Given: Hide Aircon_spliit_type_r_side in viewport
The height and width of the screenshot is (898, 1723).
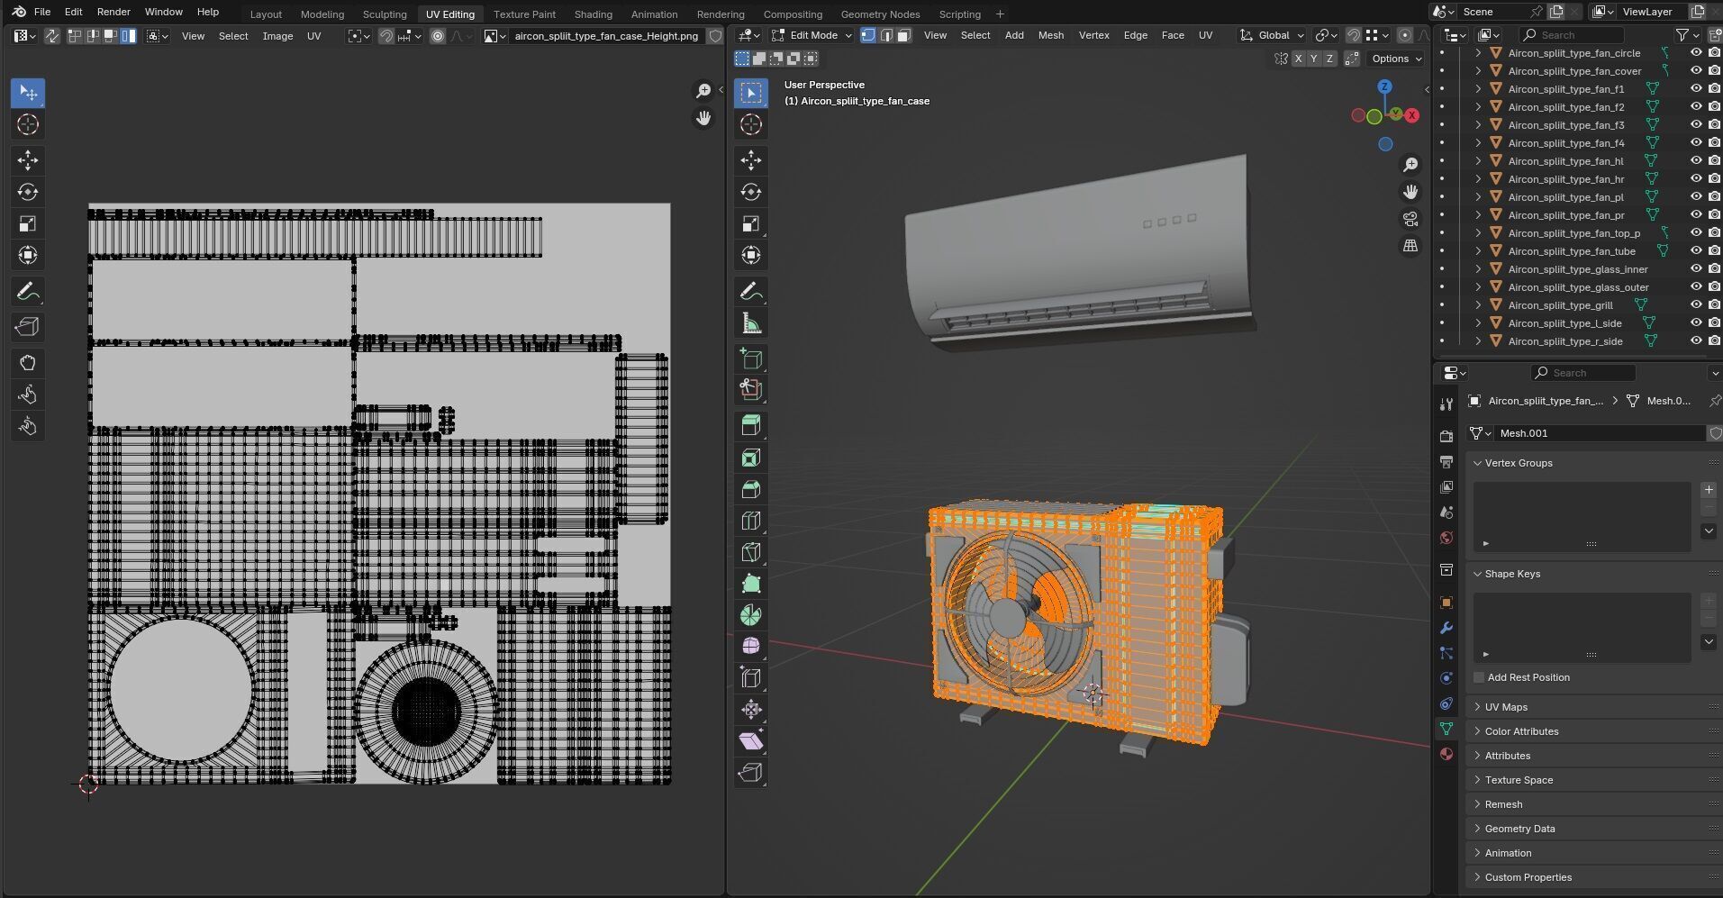Looking at the screenshot, I should (1696, 341).
